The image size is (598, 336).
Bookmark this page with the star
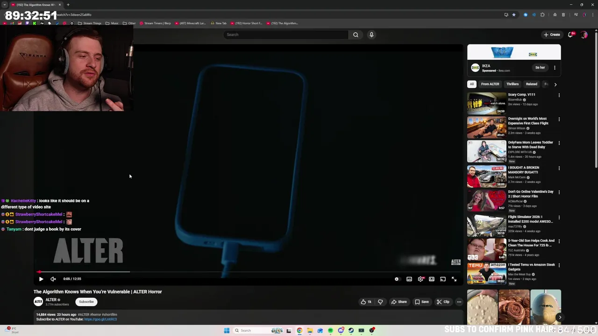[x=514, y=14]
